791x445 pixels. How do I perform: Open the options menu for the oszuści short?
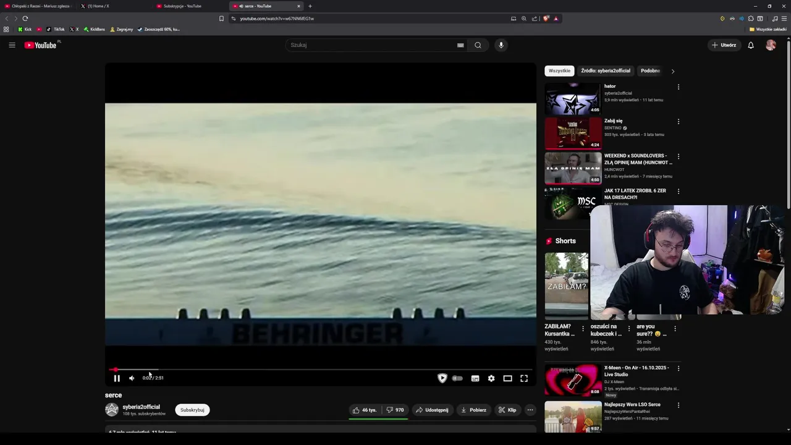[x=629, y=329]
